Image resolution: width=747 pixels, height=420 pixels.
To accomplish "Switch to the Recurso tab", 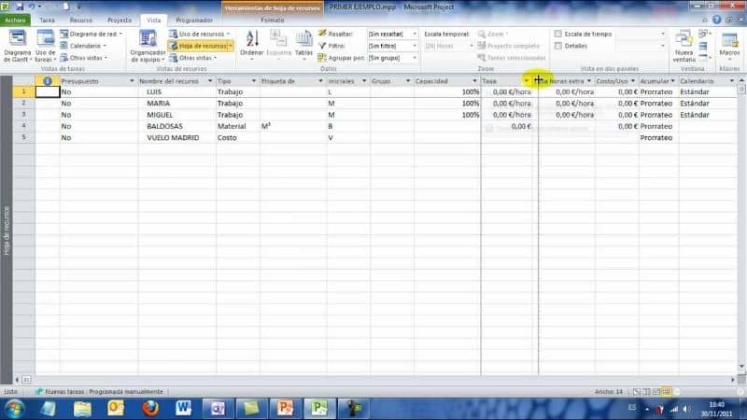I will (x=81, y=20).
